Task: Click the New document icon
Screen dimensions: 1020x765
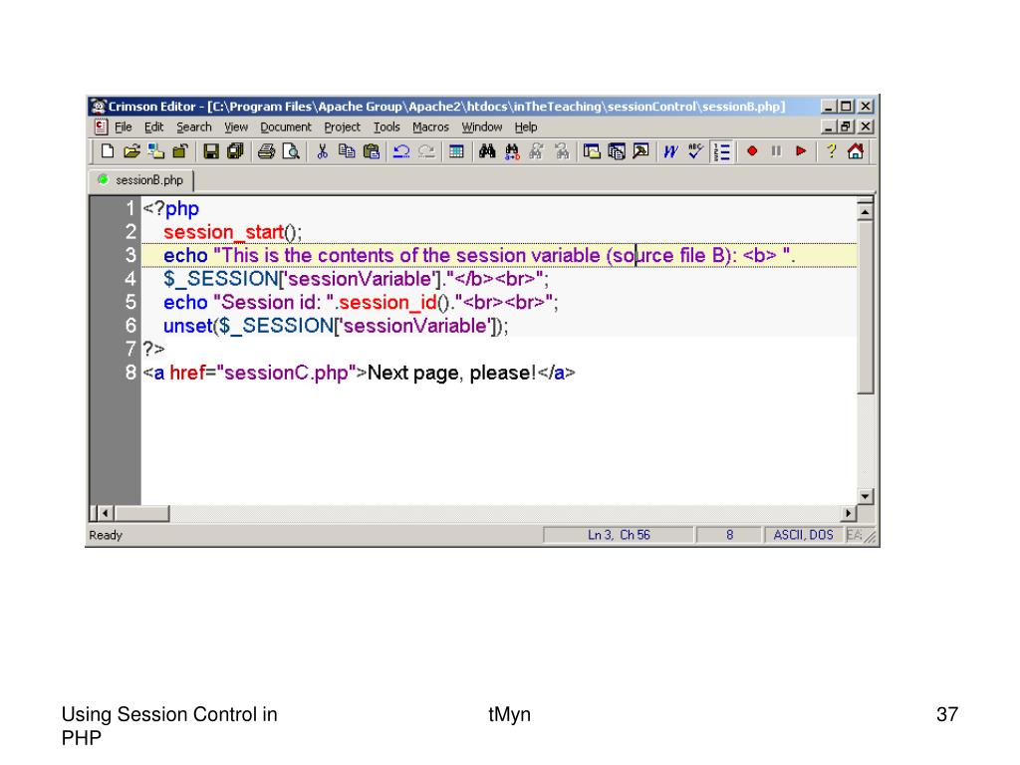Action: 108,152
